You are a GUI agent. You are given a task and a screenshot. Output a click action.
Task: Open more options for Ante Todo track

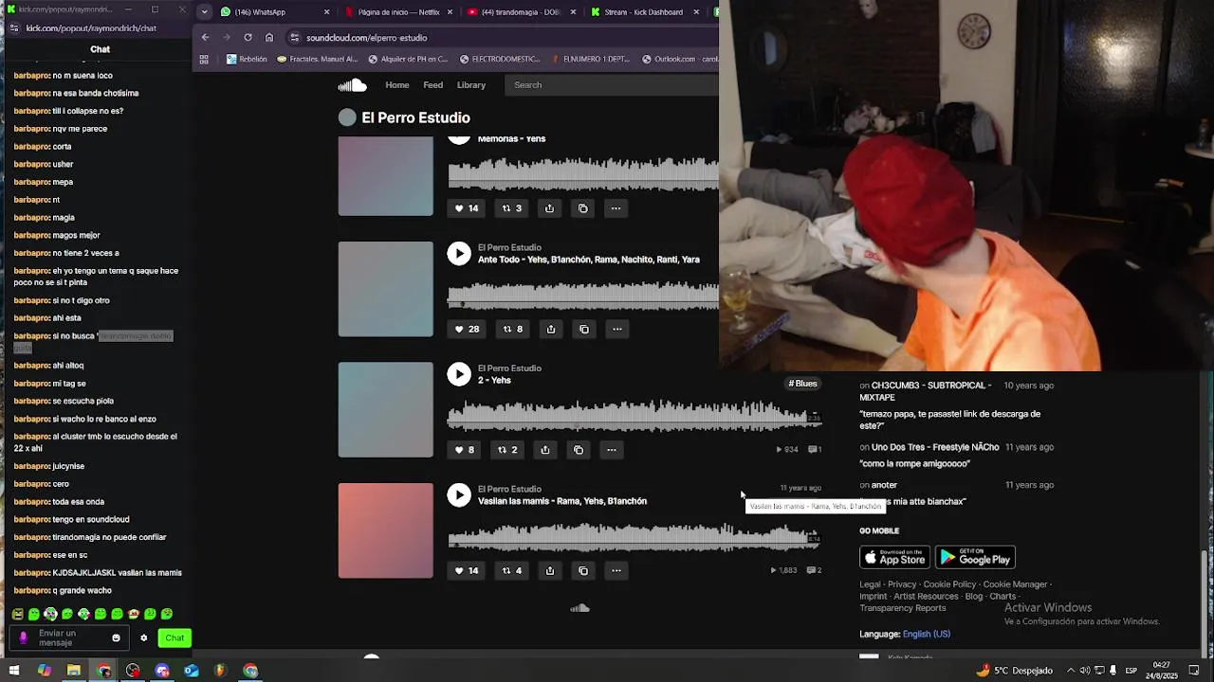click(x=616, y=329)
